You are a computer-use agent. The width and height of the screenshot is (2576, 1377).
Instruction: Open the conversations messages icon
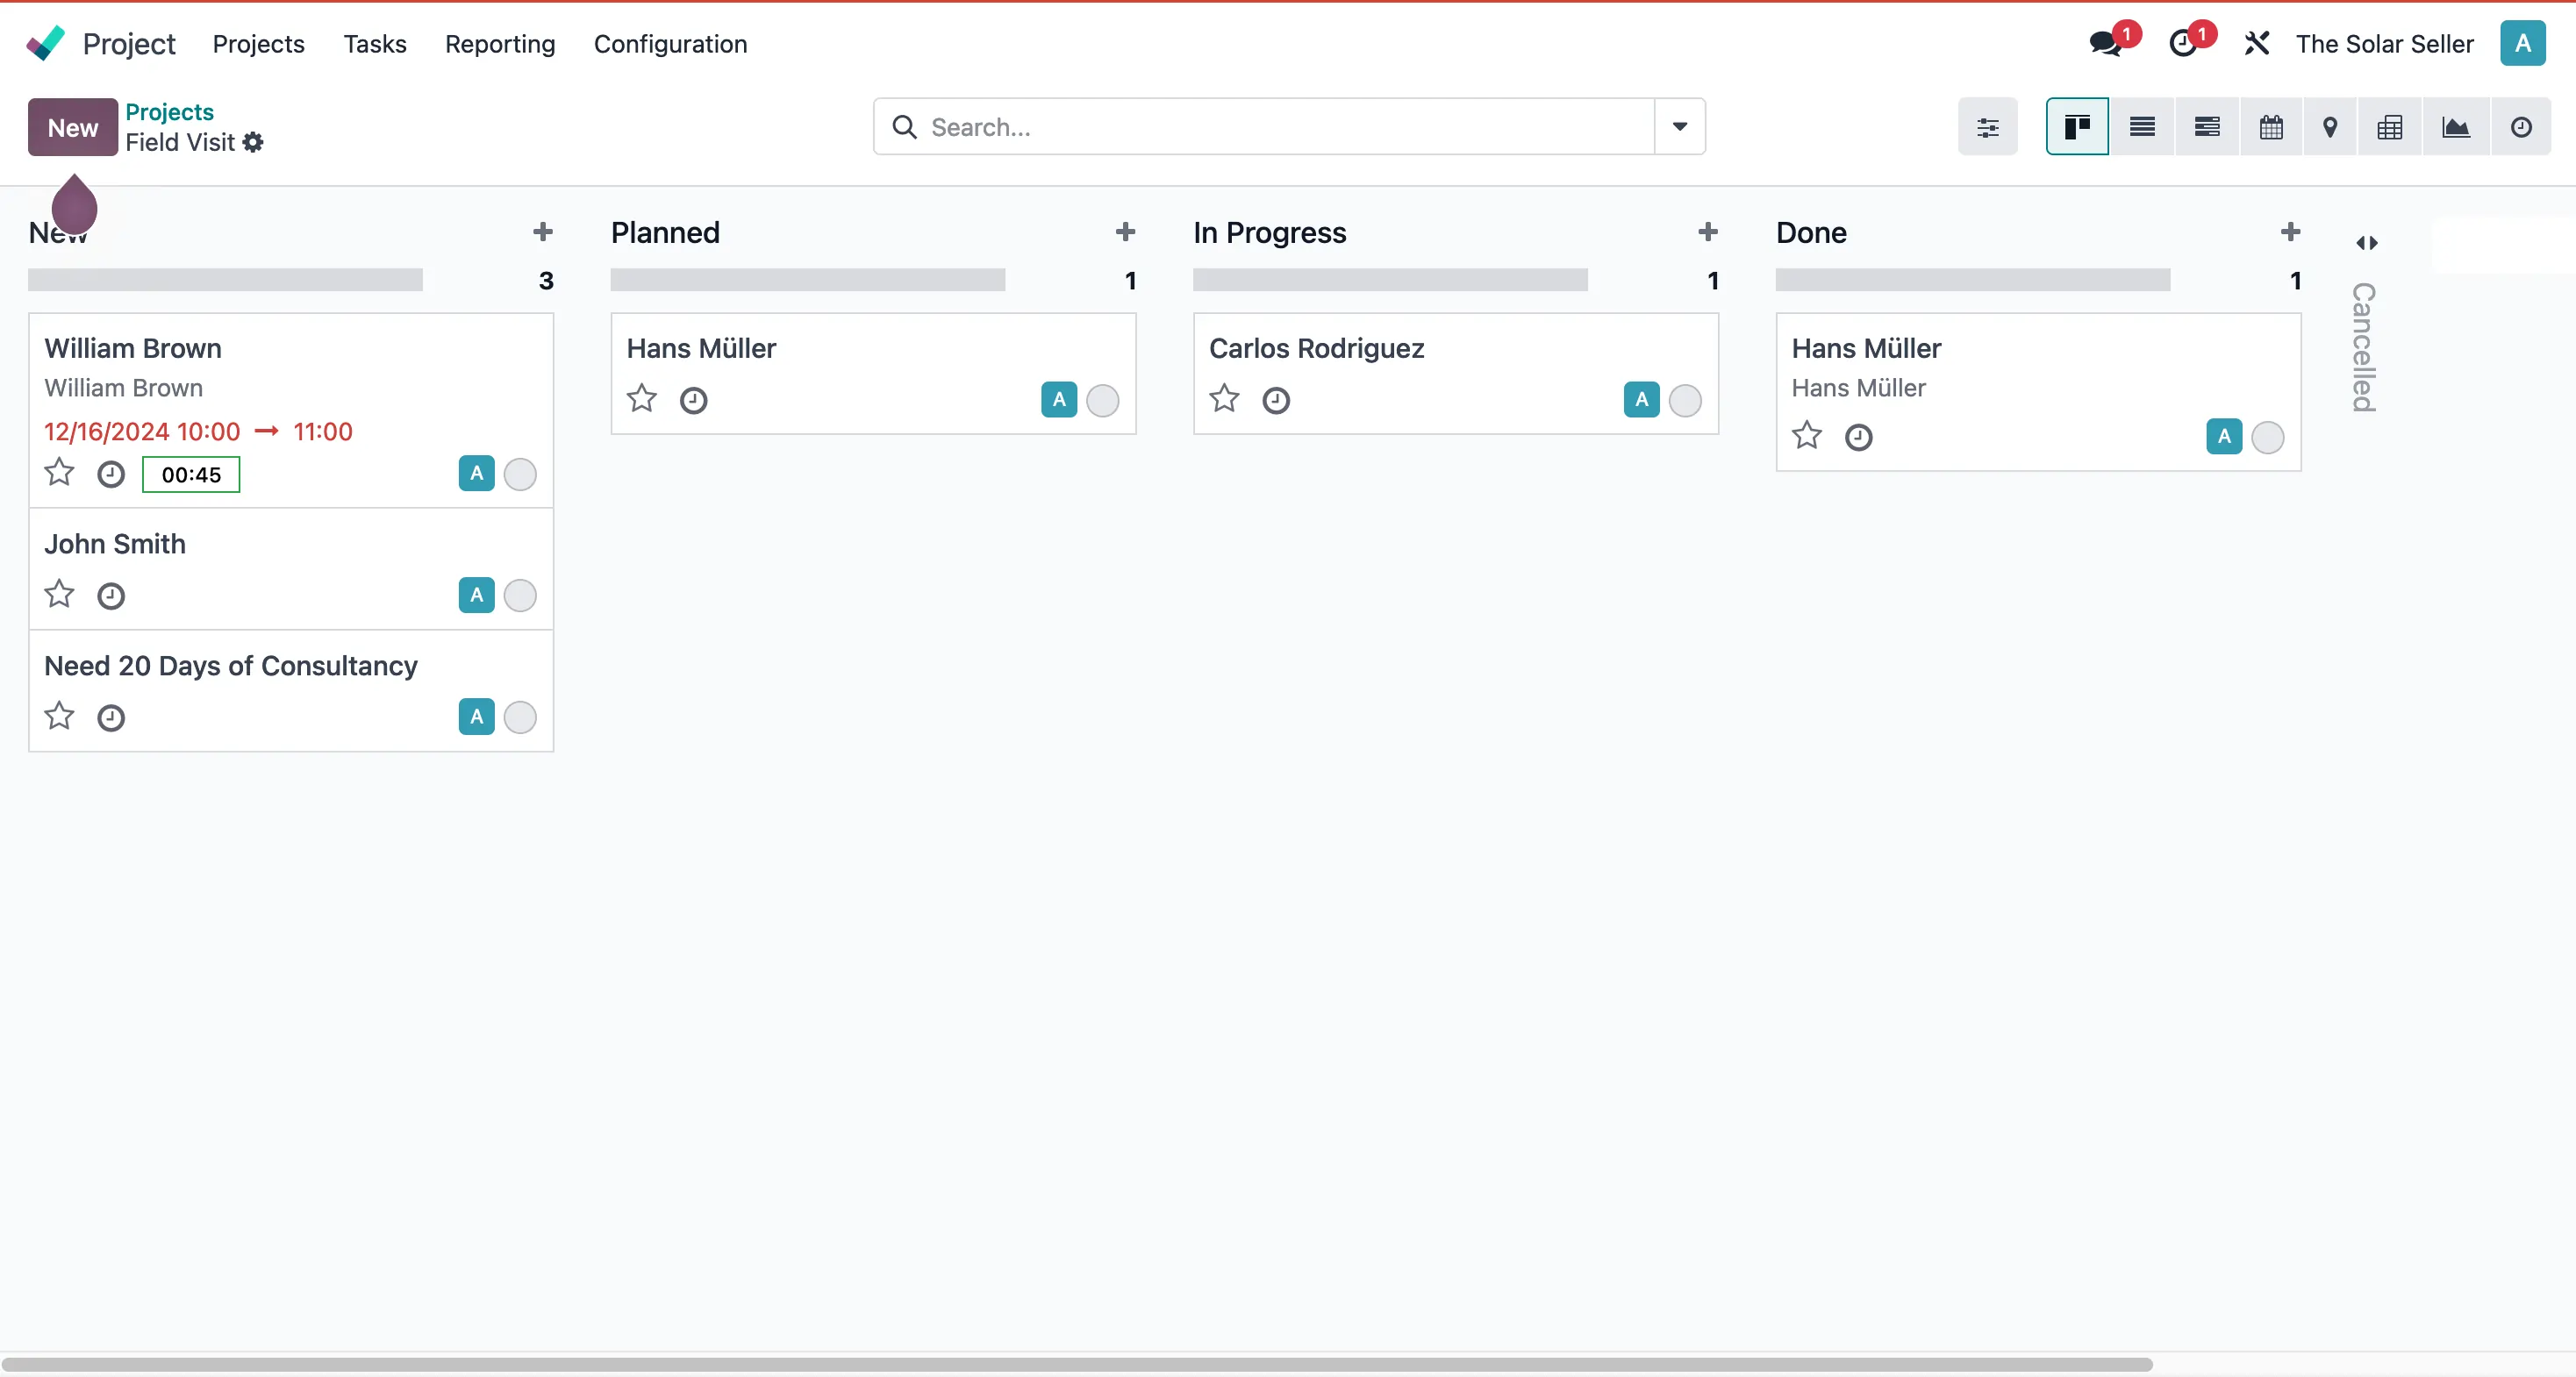tap(2105, 43)
